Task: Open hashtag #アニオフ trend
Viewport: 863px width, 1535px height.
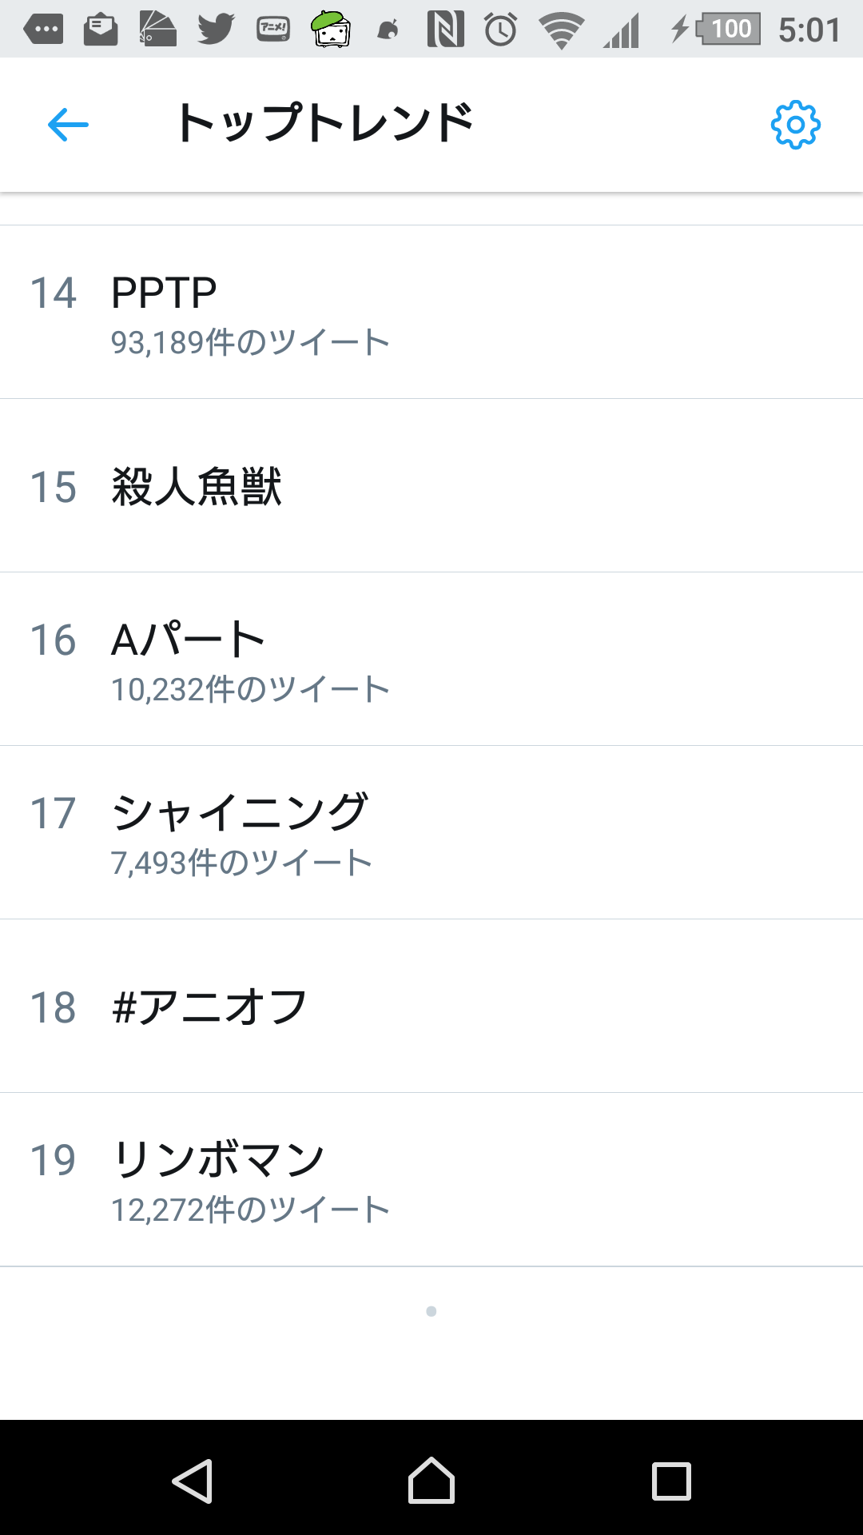Action: tap(209, 1007)
